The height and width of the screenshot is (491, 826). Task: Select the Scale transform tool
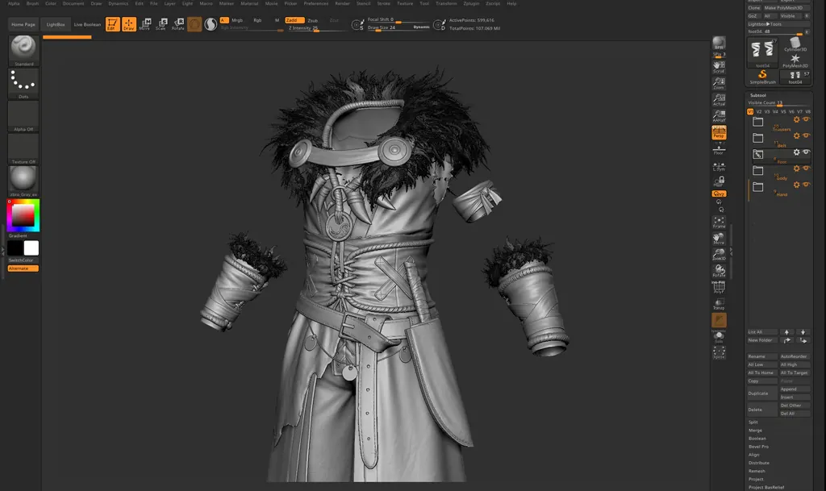click(x=161, y=24)
